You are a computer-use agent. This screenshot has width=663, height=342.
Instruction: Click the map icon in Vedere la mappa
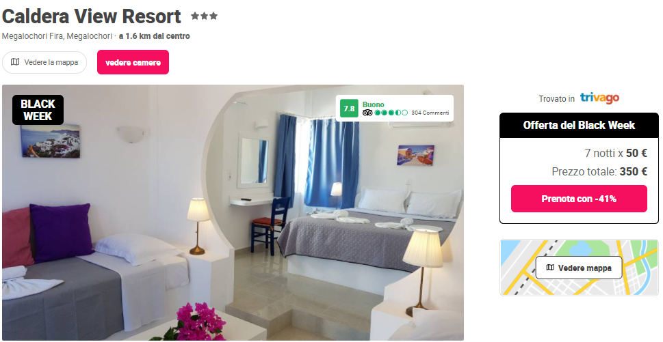[15, 62]
